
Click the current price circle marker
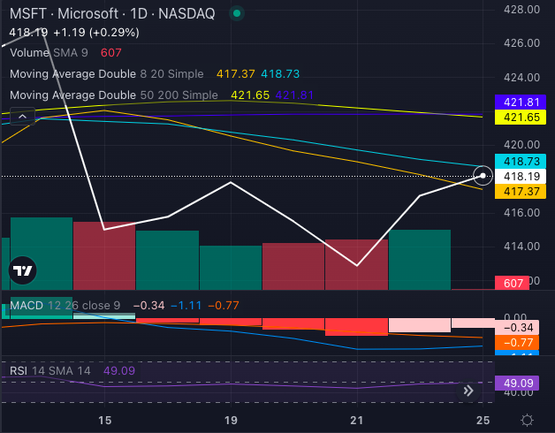pyautogui.click(x=483, y=176)
